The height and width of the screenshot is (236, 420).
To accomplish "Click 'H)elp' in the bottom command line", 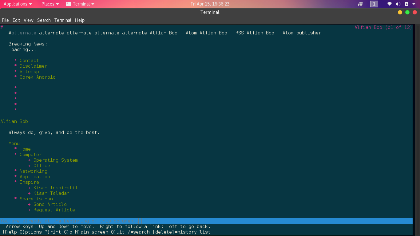I will coord(10,232).
